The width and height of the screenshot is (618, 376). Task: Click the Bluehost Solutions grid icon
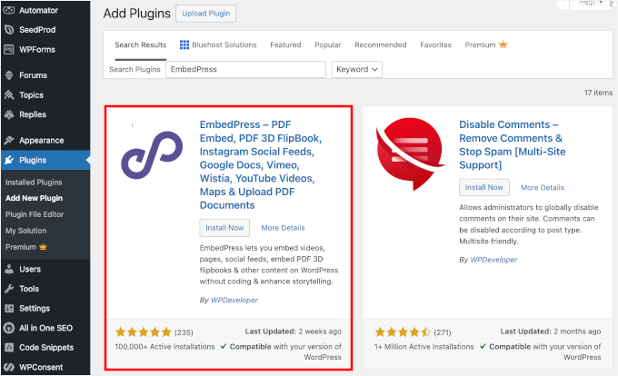[x=184, y=45]
